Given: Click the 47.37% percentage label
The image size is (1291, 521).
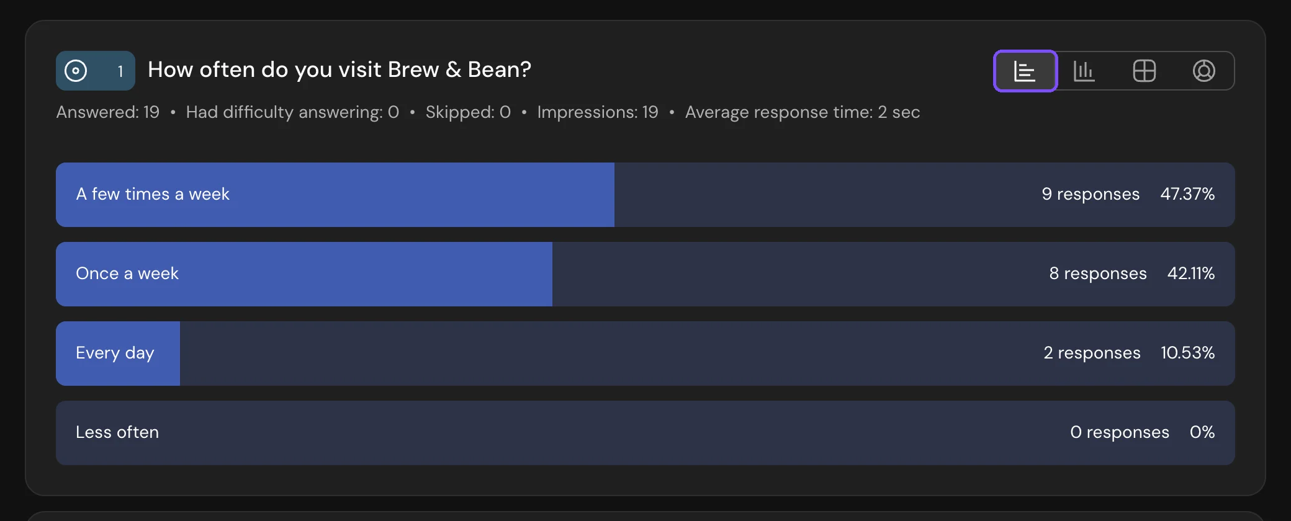Looking at the screenshot, I should pos(1187,194).
